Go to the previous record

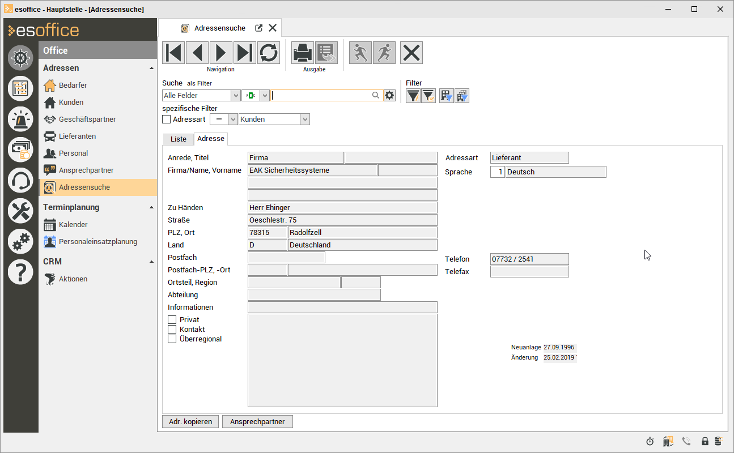197,53
